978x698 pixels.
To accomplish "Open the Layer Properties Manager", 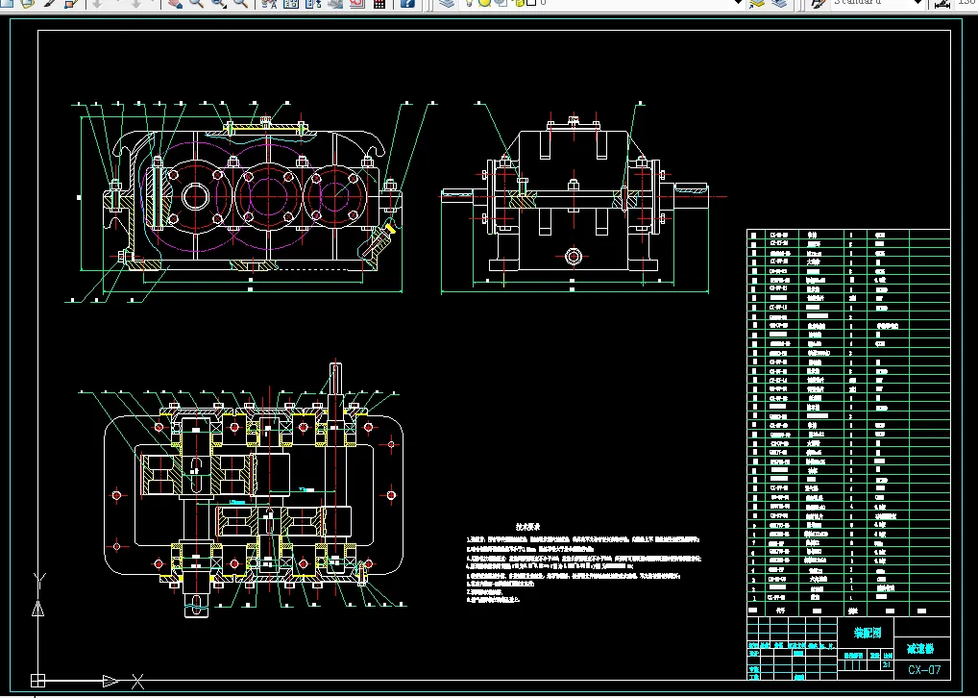I will click(x=446, y=3).
